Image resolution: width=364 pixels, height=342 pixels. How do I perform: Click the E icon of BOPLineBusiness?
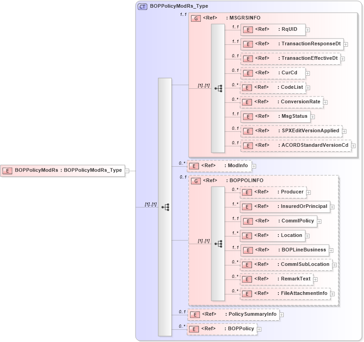pos(248,250)
